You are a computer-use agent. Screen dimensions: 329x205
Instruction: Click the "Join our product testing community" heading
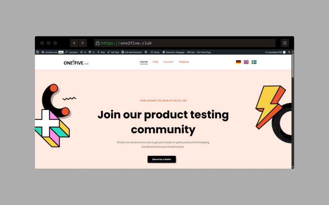(x=163, y=122)
